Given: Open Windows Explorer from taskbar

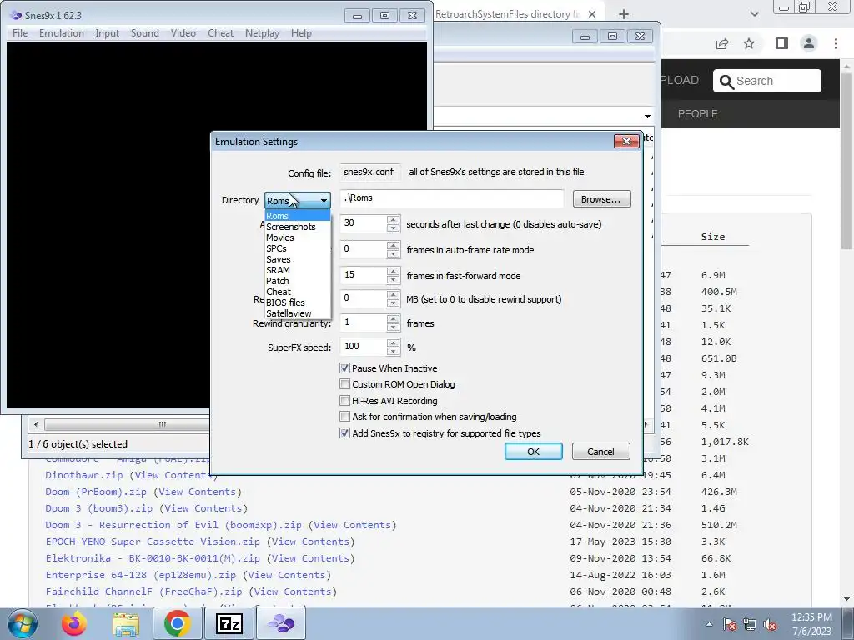Looking at the screenshot, I should tap(126, 623).
